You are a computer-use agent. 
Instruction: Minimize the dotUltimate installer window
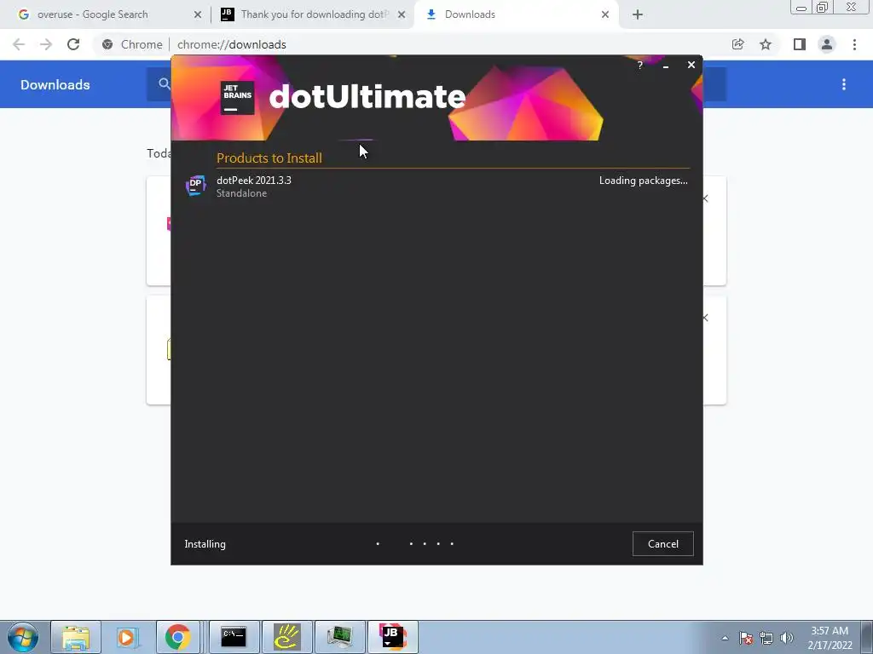click(x=665, y=66)
